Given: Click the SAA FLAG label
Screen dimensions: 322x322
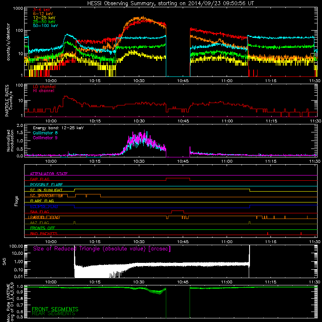Looking at the screenshot, I should 39,212.
